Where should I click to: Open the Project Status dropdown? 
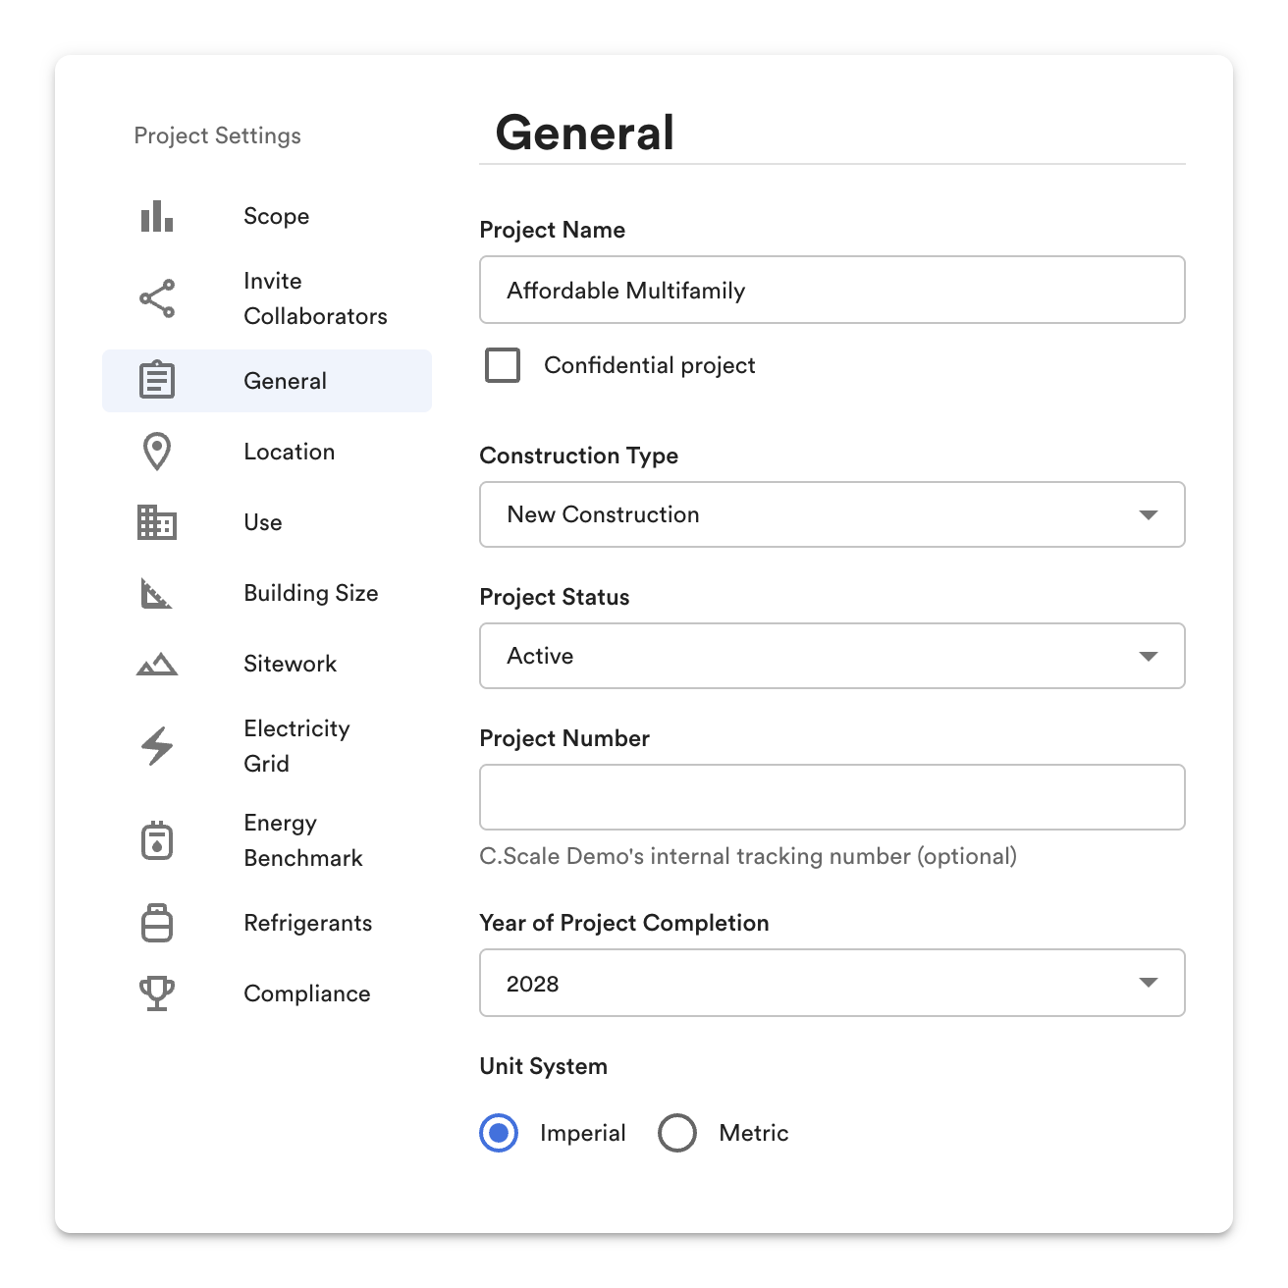[x=832, y=656]
